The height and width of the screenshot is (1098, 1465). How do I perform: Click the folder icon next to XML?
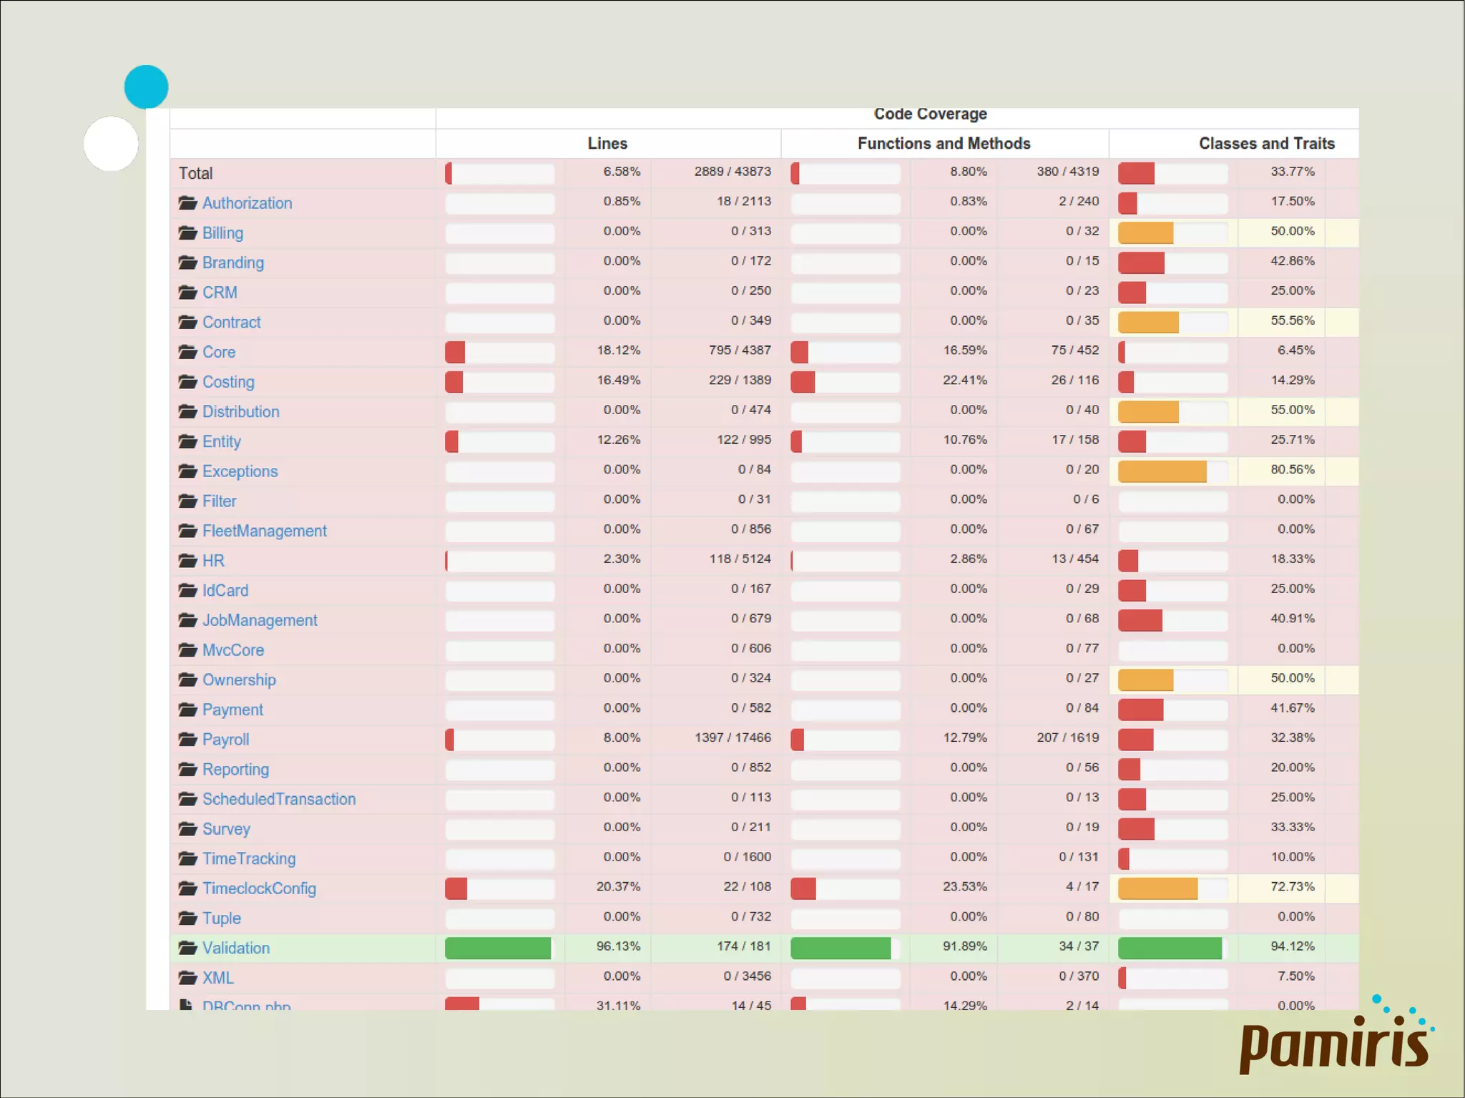click(x=187, y=978)
